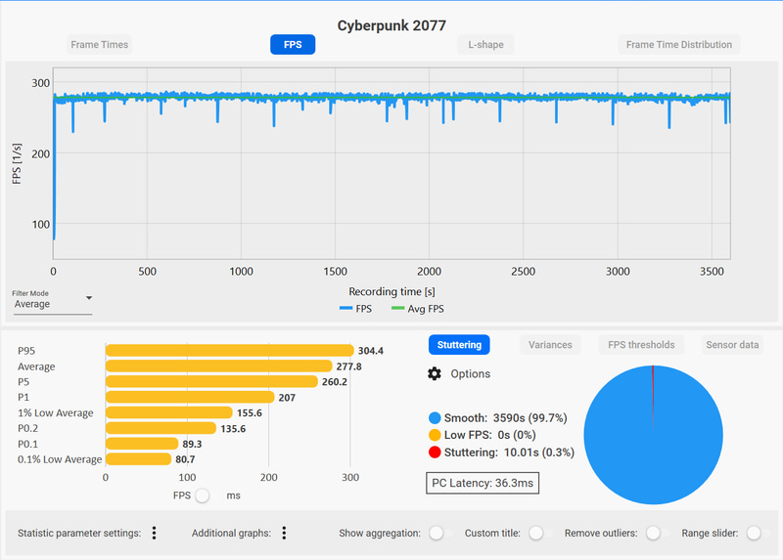Click the 304.4 value label

[371, 351]
